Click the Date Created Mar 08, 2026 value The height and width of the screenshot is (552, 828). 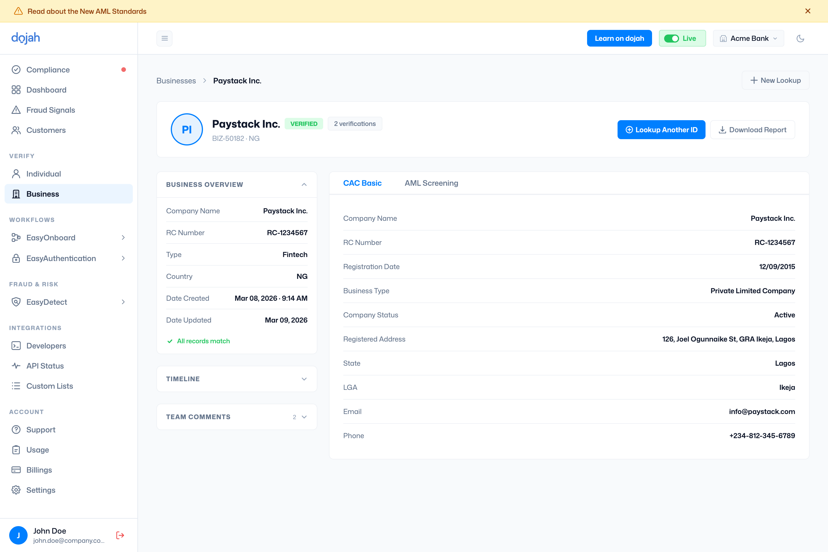(x=271, y=298)
